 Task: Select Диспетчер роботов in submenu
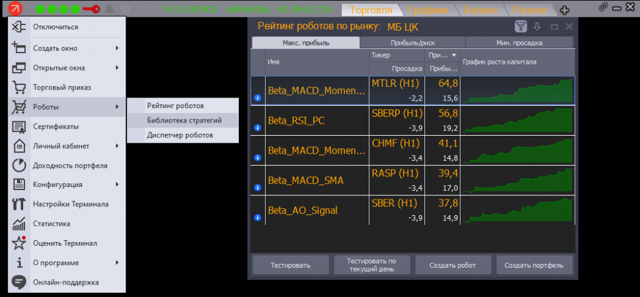(180, 134)
